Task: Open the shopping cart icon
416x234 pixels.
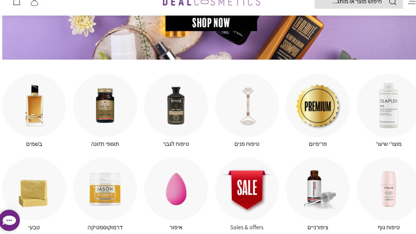Action: point(17,2)
